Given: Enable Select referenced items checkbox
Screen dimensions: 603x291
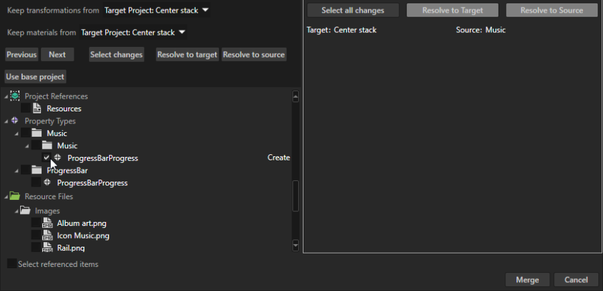Looking at the screenshot, I should (x=12, y=264).
